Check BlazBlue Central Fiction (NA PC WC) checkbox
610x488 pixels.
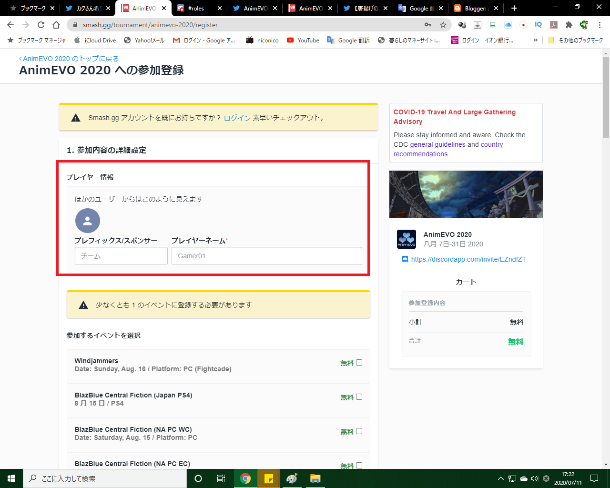(x=359, y=431)
